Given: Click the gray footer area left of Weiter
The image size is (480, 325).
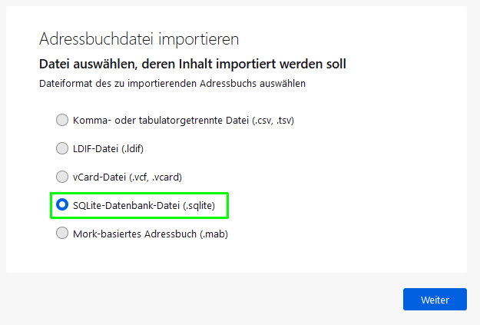Looking at the screenshot, I should coord(200,299).
